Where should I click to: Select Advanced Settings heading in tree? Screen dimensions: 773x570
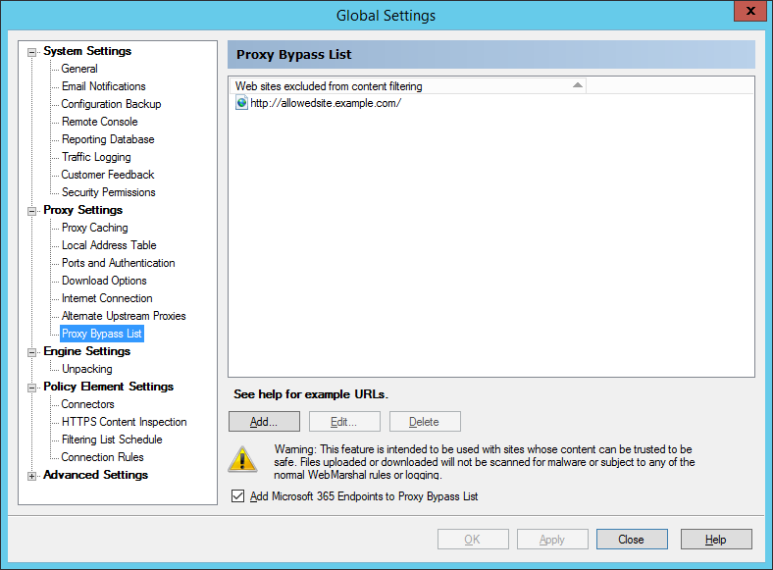tap(95, 475)
